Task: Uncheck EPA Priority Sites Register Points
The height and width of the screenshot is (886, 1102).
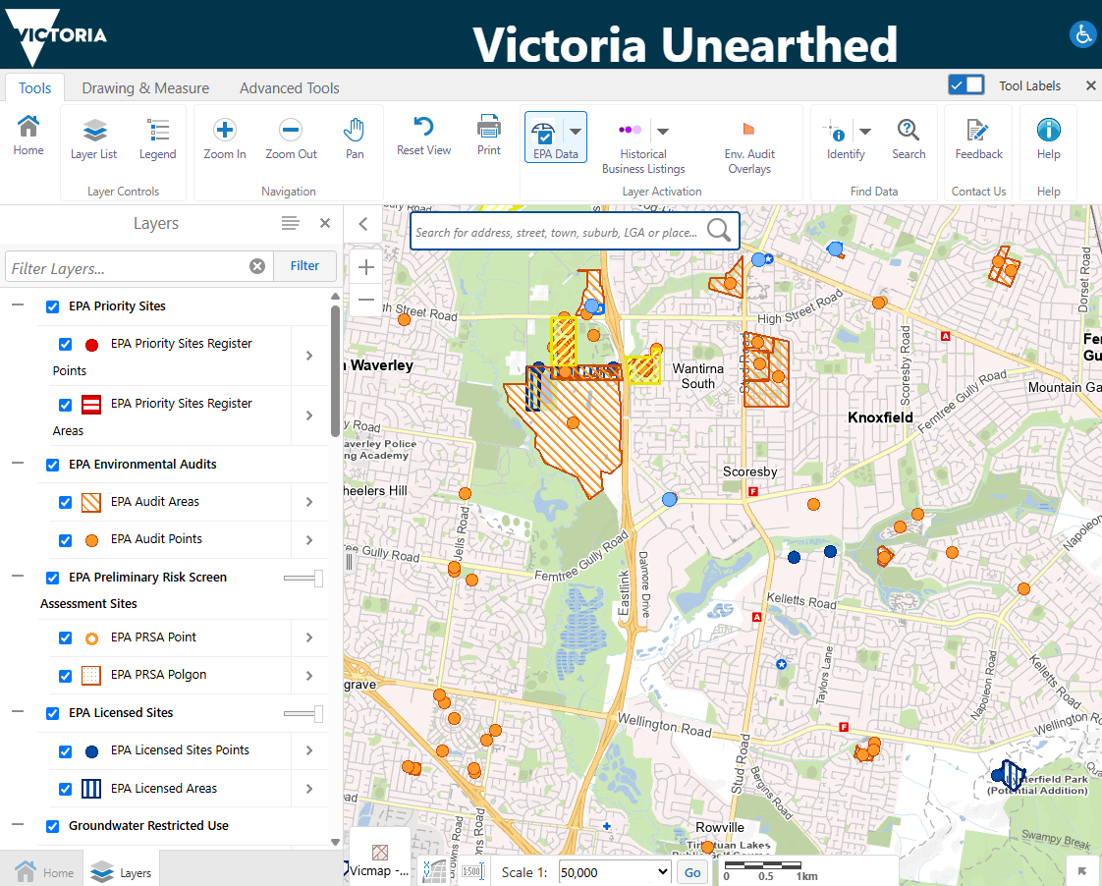Action: [66, 344]
